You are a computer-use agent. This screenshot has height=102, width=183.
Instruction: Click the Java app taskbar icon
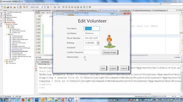coord(77,100)
